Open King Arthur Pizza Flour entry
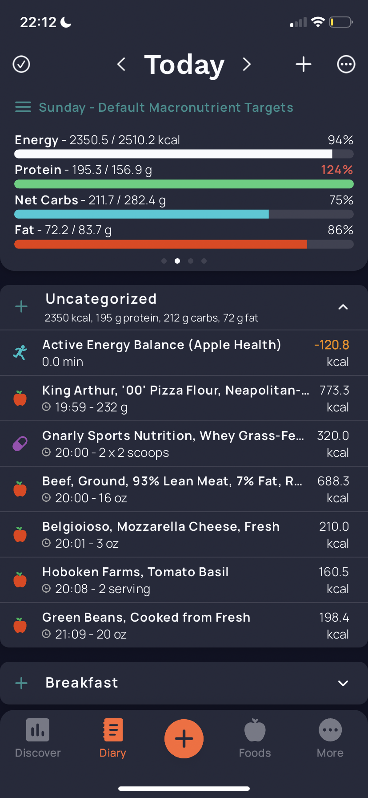The width and height of the screenshot is (368, 798). (184, 398)
